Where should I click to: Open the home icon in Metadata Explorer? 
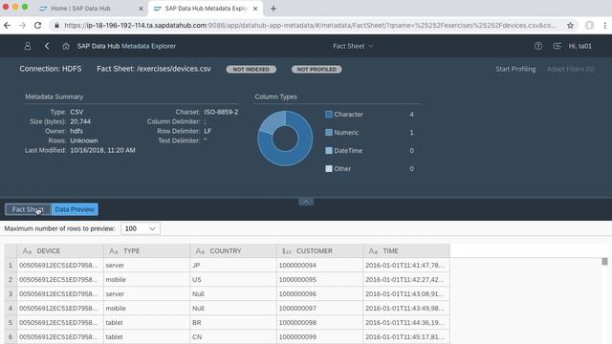tap(66, 46)
